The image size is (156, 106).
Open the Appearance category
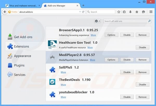pos(25,56)
